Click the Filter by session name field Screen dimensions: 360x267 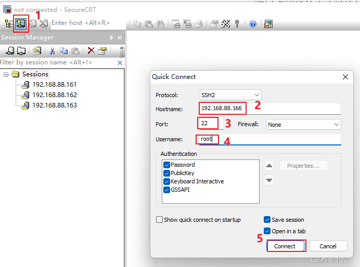point(58,62)
